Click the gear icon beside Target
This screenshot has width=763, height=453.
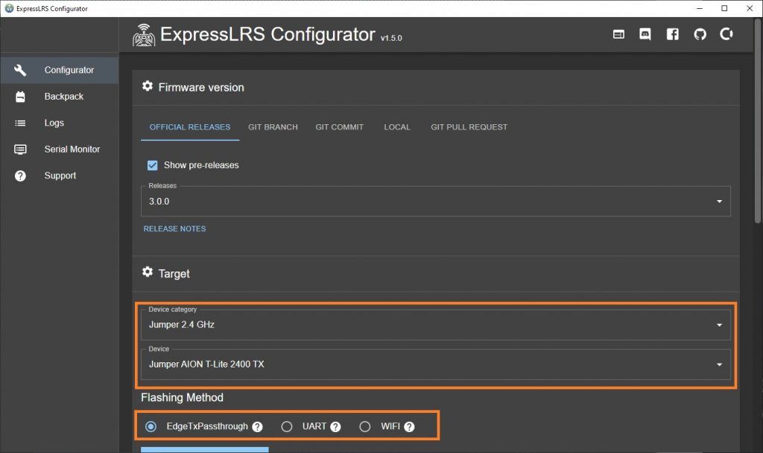(x=148, y=272)
